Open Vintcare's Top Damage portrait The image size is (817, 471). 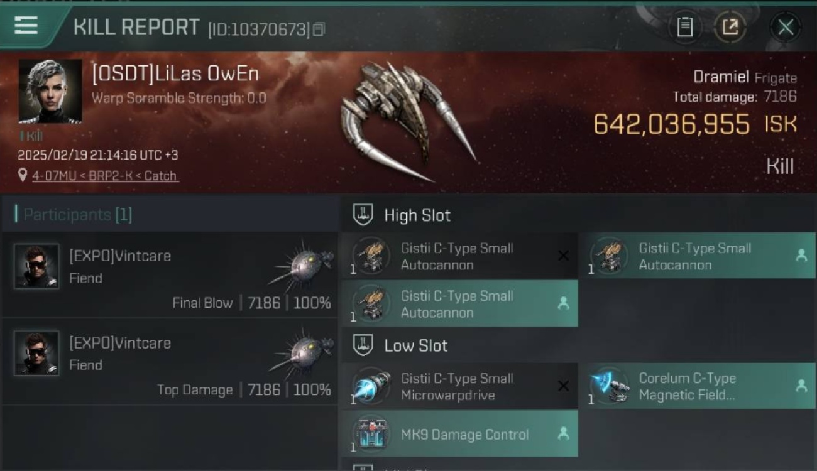coord(36,353)
